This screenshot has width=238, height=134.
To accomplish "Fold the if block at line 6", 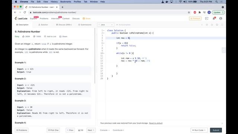I will (x=104, y=43).
